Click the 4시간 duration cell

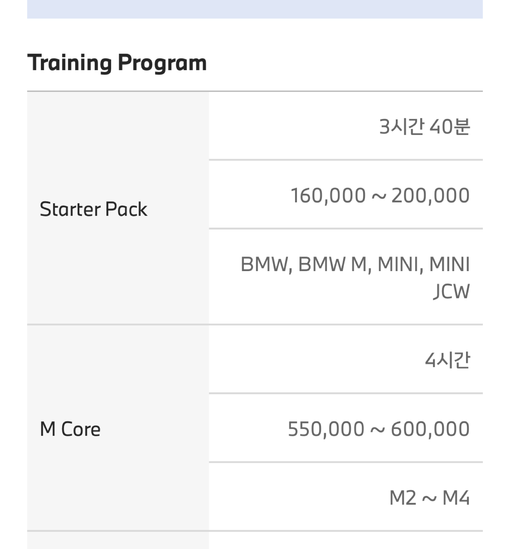tap(447, 360)
